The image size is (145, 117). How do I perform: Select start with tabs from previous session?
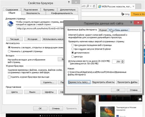click(x=9, y=47)
